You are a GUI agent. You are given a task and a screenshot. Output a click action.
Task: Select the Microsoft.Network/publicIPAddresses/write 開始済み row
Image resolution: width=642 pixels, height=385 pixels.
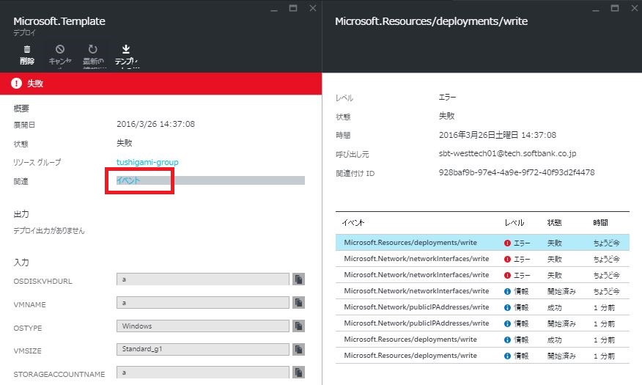482,323
